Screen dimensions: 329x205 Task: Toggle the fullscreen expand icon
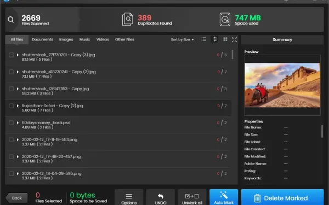[234, 39]
